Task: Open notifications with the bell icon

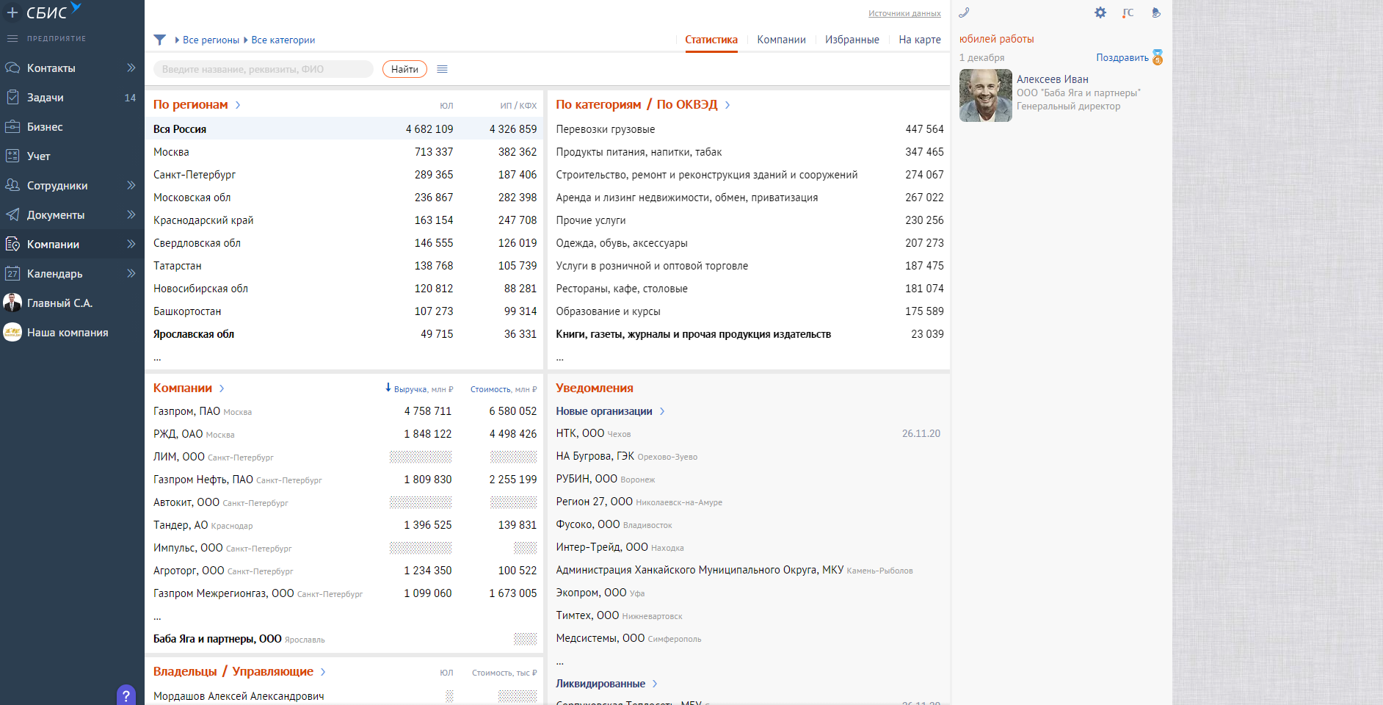Action: 1156,12
